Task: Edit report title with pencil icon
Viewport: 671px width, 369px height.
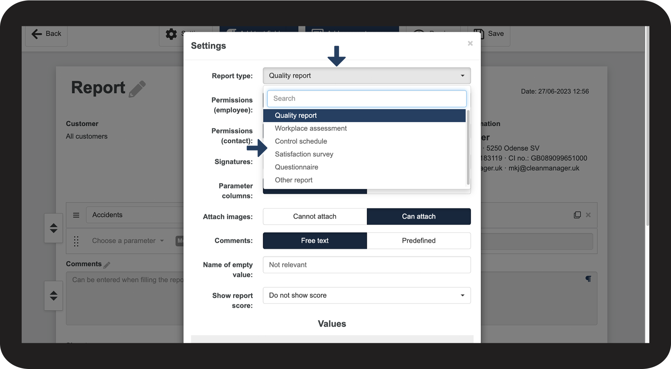Action: (x=137, y=89)
